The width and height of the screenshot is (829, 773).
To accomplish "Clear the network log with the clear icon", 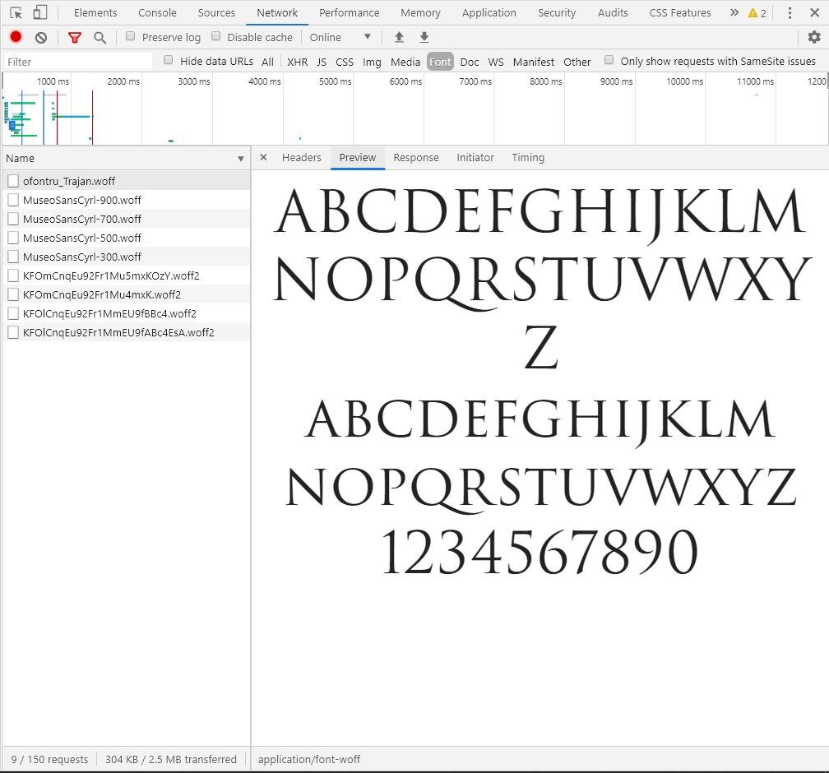I will [41, 38].
